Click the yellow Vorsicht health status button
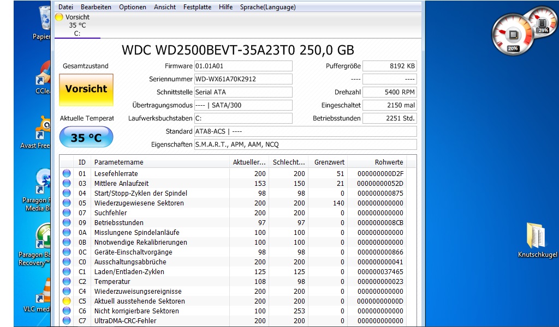 tap(86, 90)
